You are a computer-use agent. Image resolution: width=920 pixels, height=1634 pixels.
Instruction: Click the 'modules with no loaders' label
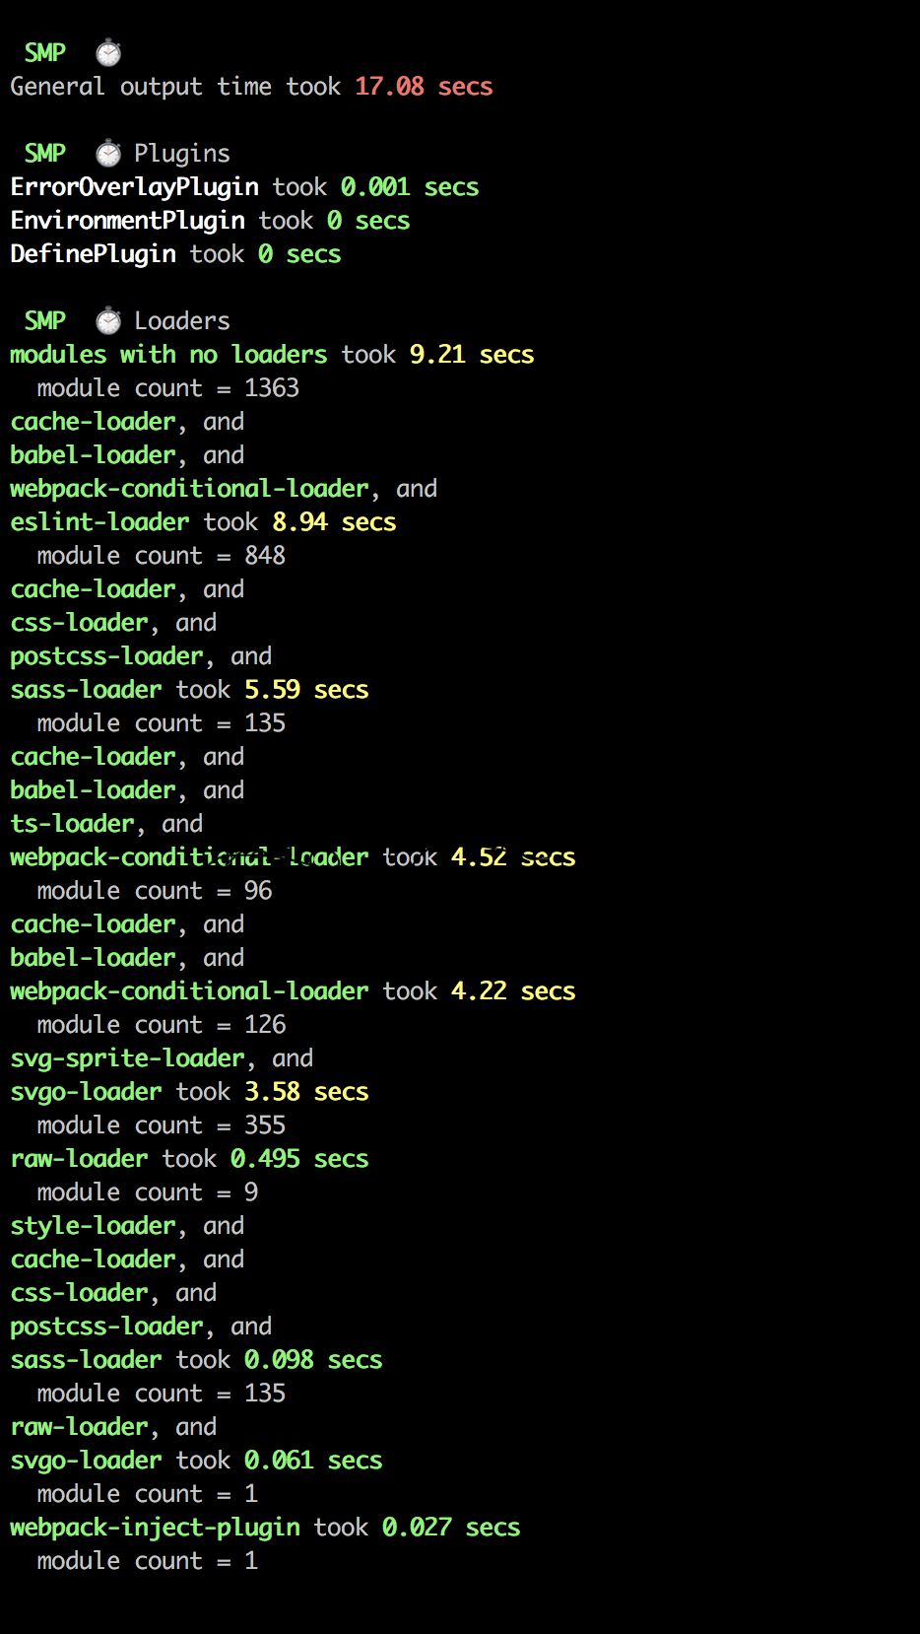coord(168,355)
